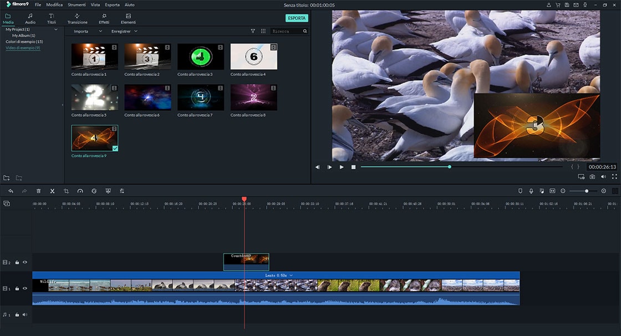
Task: Select the Countdown9 clip on track 2
Action: coord(246,262)
